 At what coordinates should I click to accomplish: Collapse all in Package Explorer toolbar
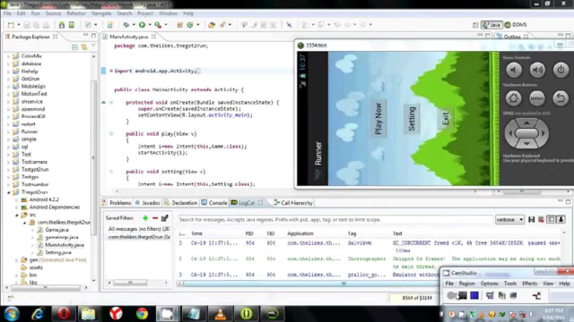point(75,47)
